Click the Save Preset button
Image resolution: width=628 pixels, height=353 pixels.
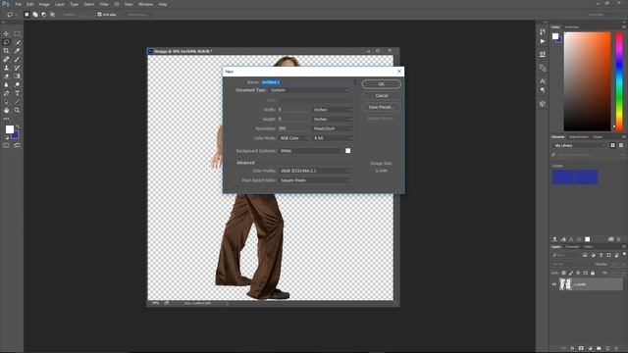[x=382, y=107]
